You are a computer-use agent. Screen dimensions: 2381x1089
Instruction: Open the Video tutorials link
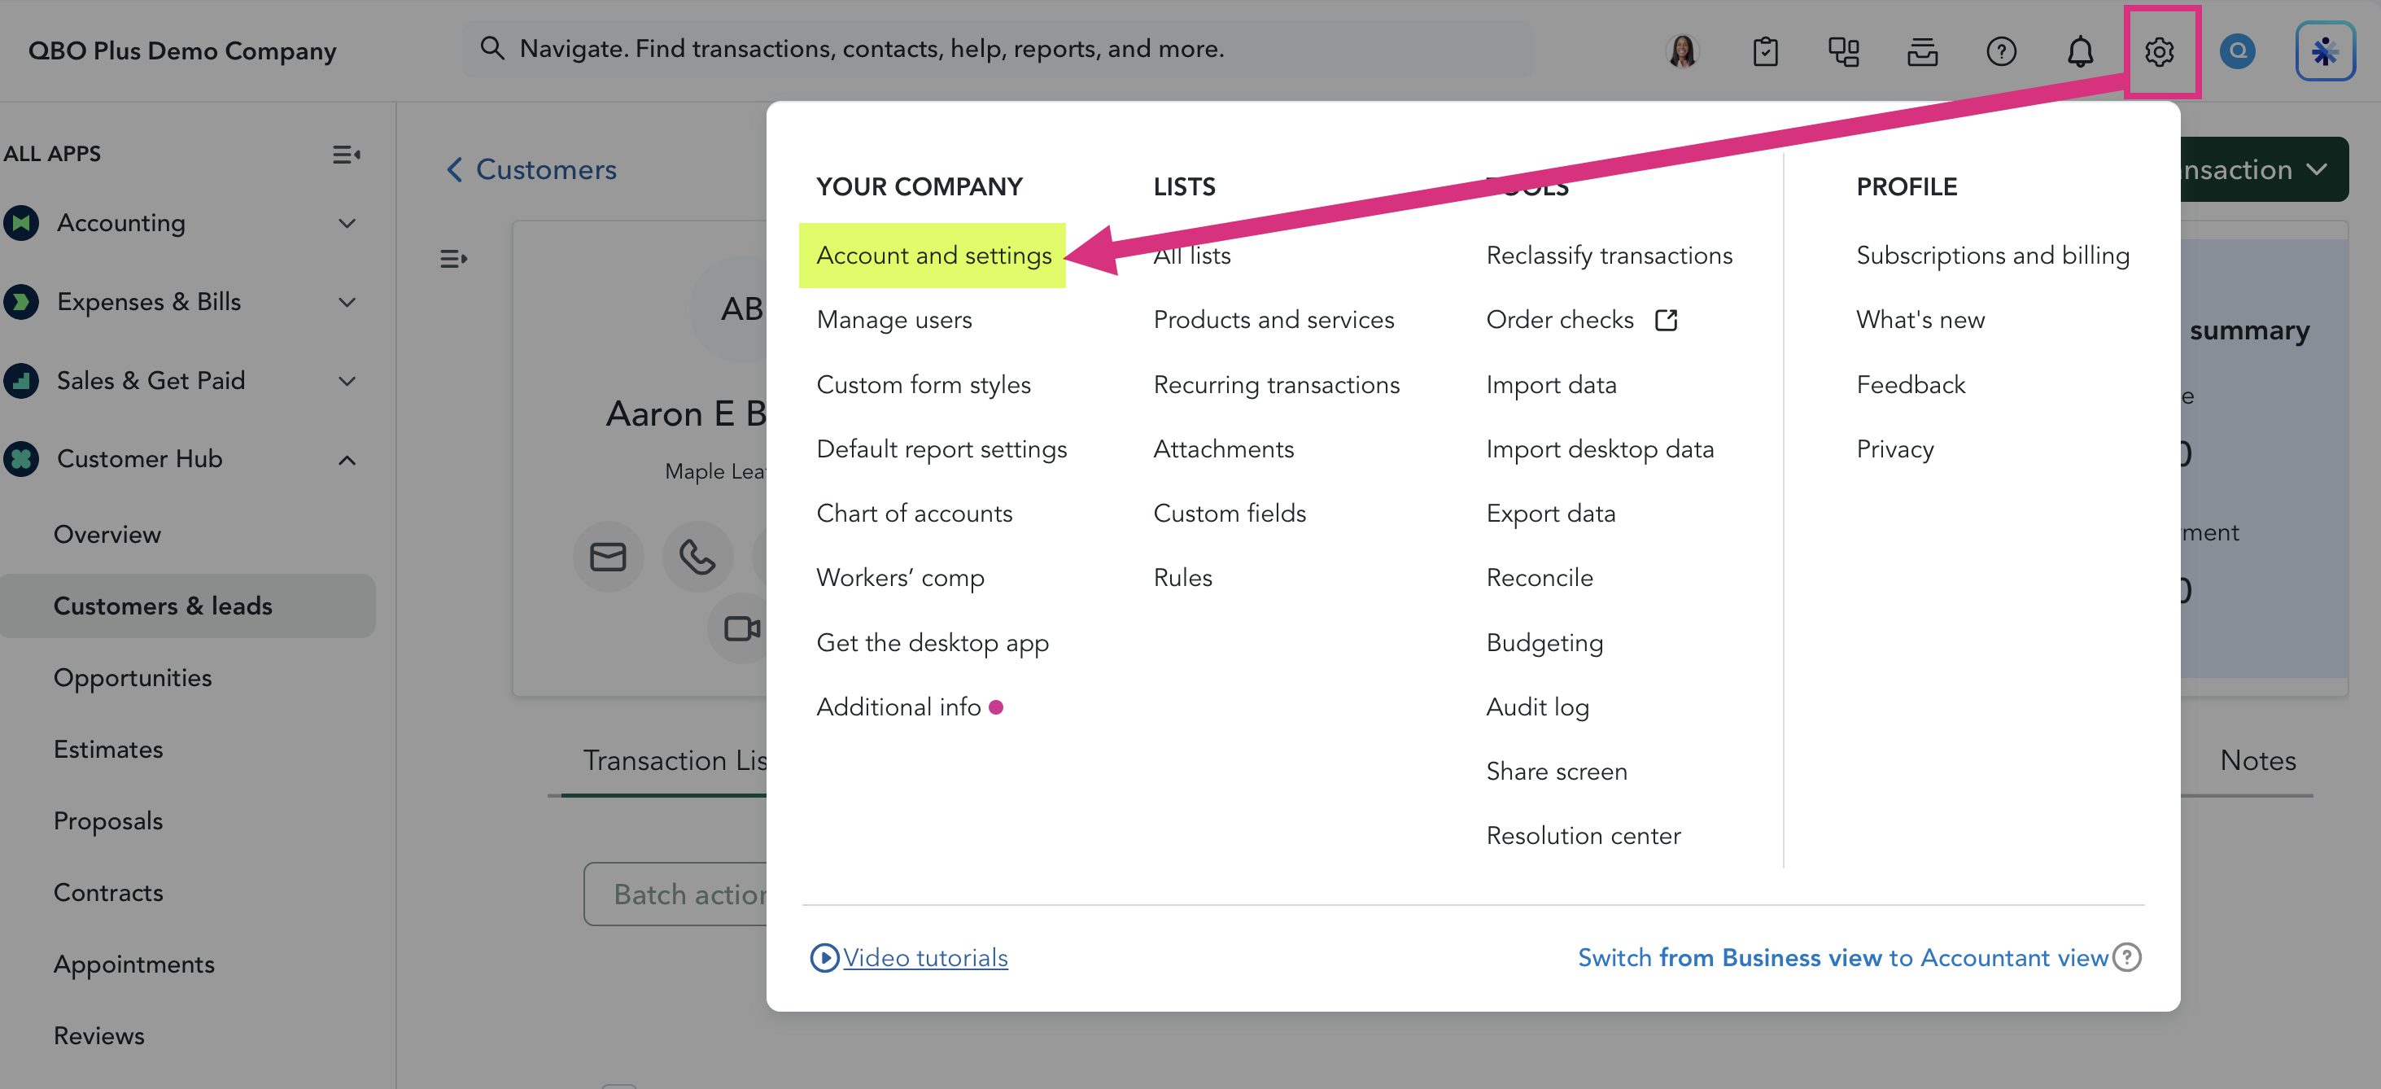924,958
